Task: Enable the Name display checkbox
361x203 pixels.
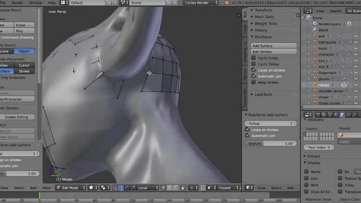Action: (306, 171)
